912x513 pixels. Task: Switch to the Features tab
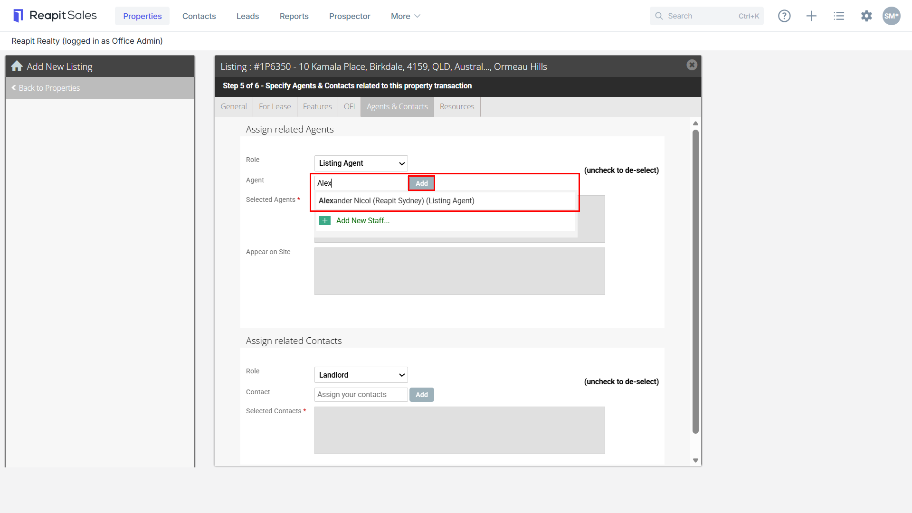[x=317, y=107]
